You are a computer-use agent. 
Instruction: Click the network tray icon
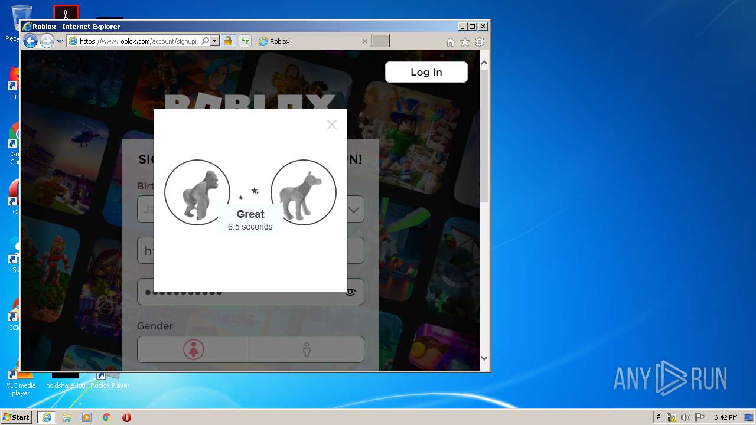672,417
